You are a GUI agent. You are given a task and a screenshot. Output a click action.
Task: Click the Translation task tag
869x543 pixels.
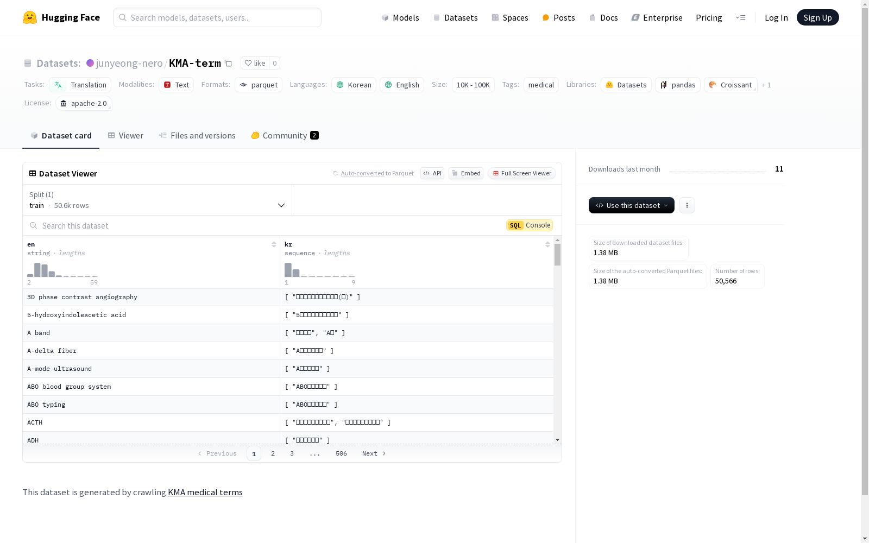(80, 85)
